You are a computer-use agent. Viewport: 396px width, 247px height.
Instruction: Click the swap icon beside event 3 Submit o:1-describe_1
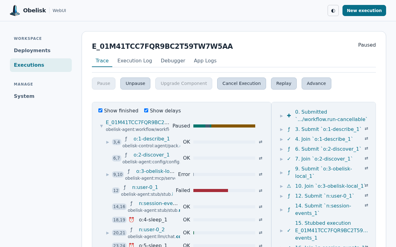coord(366,129)
